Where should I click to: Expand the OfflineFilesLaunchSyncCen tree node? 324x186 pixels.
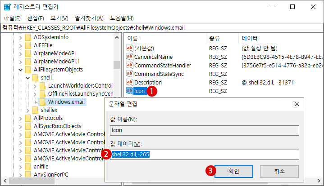35,94
